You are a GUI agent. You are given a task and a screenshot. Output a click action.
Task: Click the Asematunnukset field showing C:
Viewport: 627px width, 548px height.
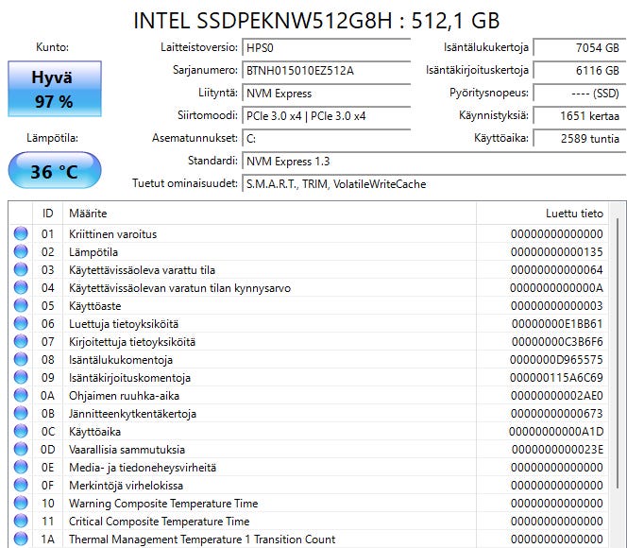(327, 138)
